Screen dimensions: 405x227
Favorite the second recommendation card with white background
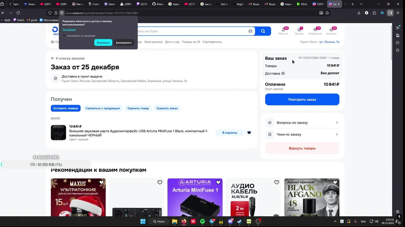click(x=160, y=182)
